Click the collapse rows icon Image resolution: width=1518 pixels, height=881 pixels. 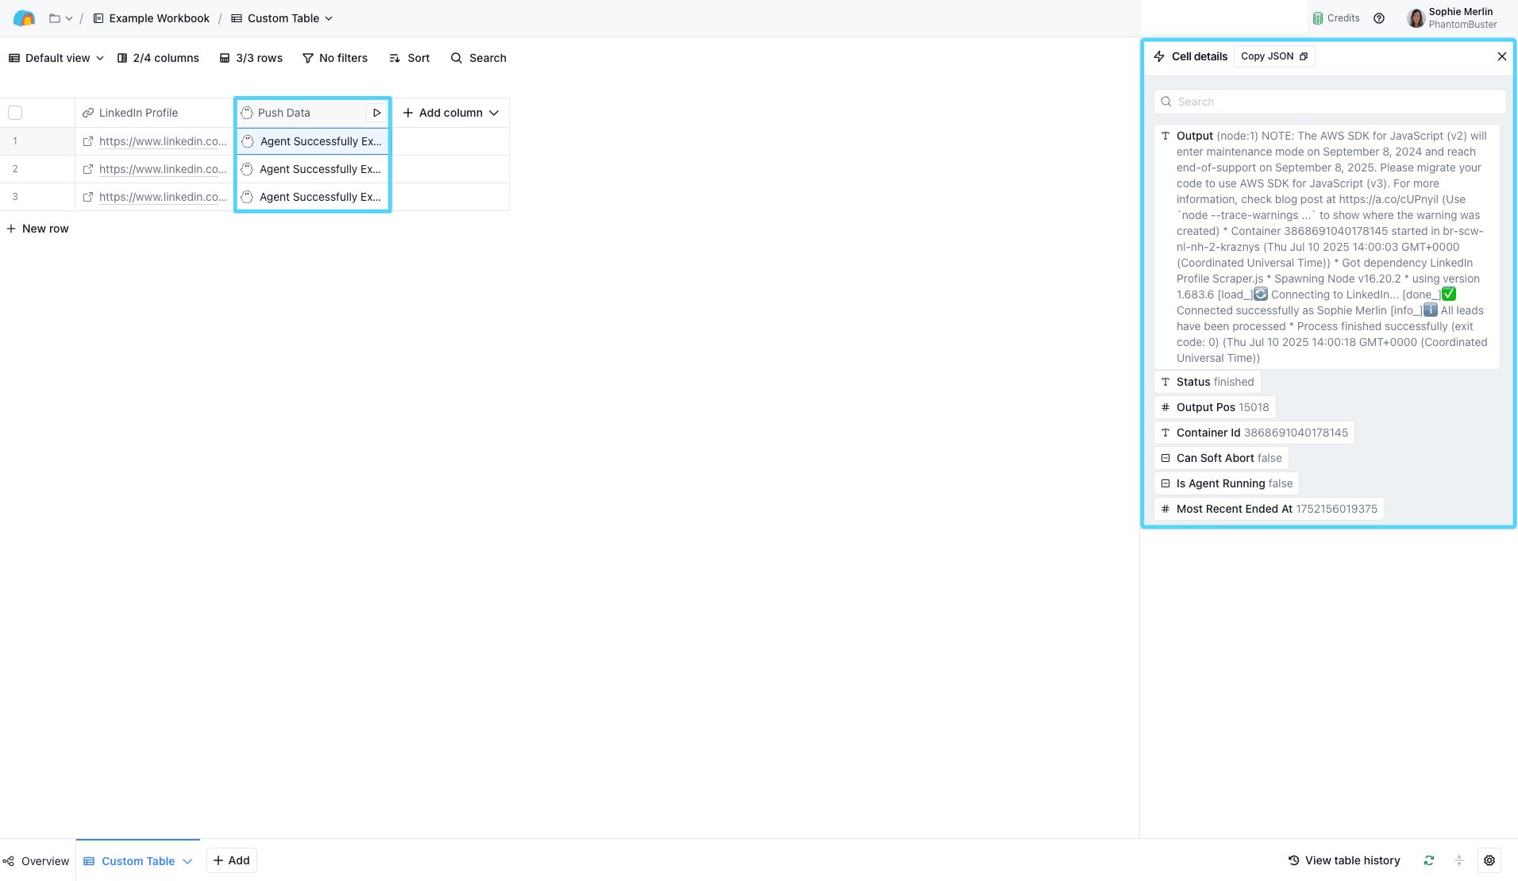tap(1458, 860)
